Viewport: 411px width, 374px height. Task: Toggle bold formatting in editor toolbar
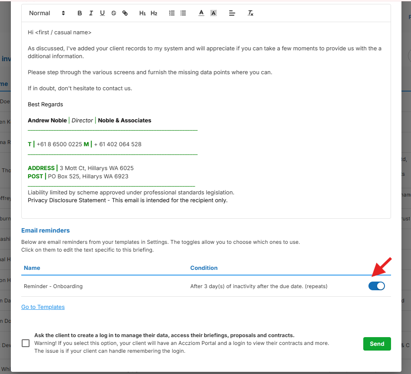80,13
